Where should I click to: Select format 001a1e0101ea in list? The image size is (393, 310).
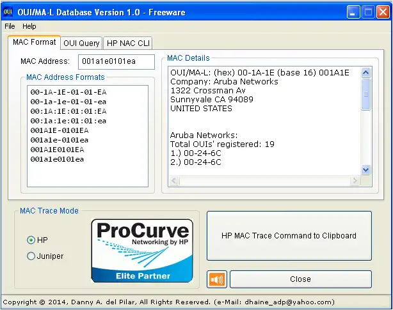click(x=57, y=159)
